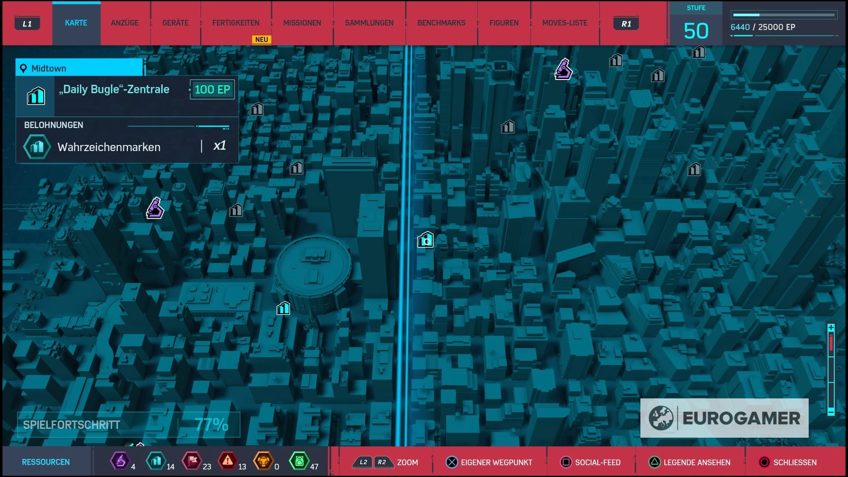Viewport: 848px width, 477px height.
Task: Click the SPIELFORTSCHRITT 77% indicator
Action: (129, 425)
